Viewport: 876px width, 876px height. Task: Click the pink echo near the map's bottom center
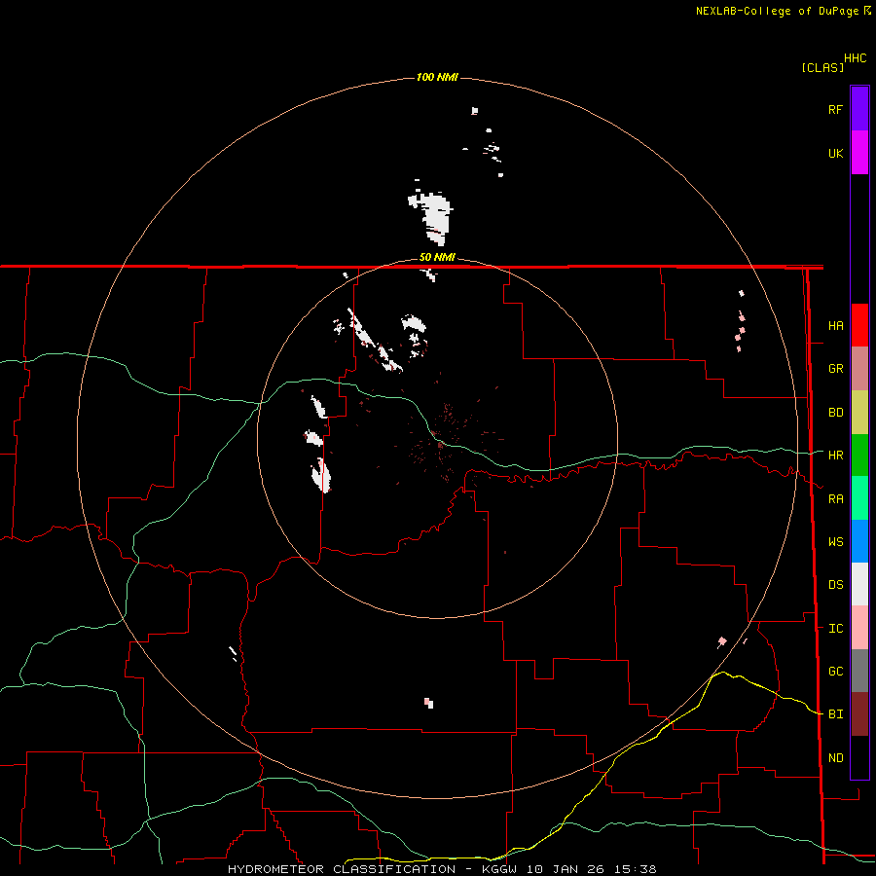point(428,703)
